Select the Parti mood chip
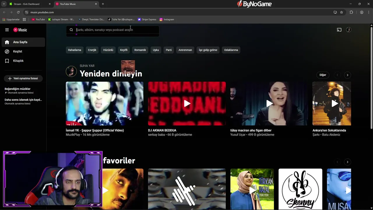Screen dimensions: 373x210 point(169,50)
